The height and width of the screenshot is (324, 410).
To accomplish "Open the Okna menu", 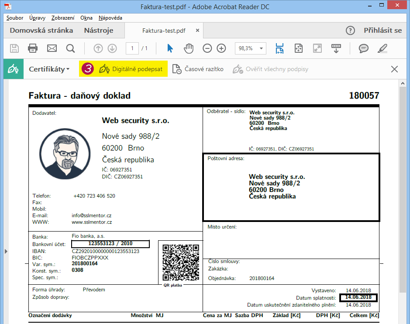I will point(86,18).
